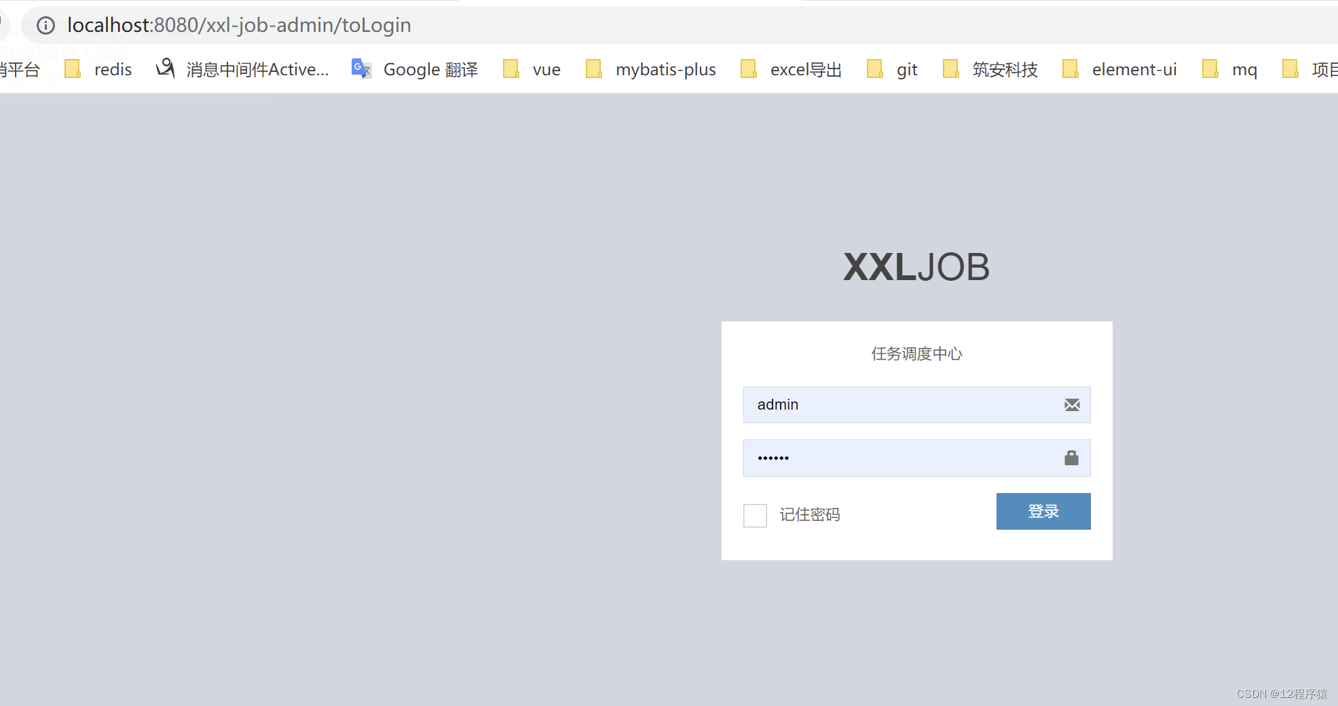The width and height of the screenshot is (1338, 706).
Task: Tick the 记住密码 checkbox
Action: click(x=755, y=515)
